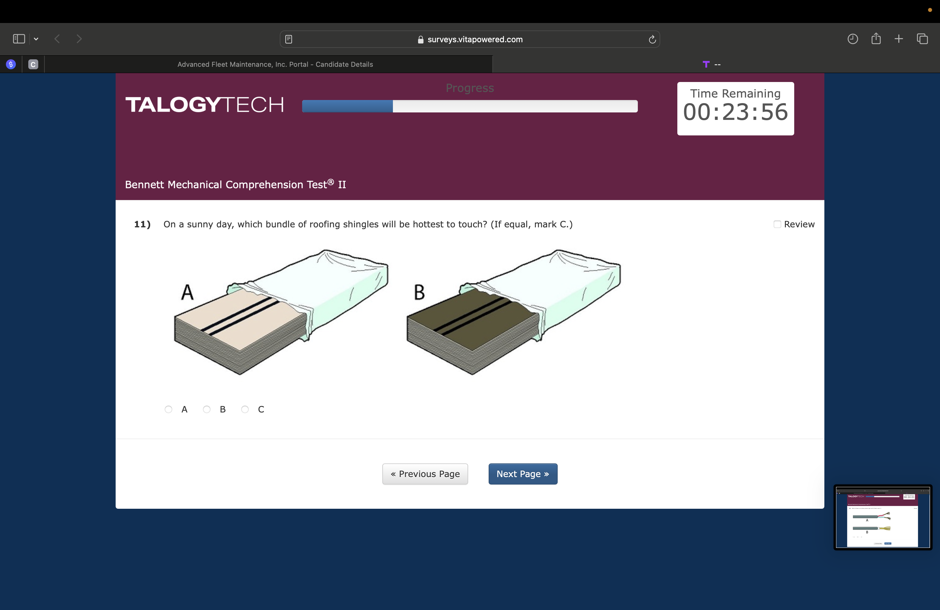Open the history clock icon
The width and height of the screenshot is (940, 610).
(852, 39)
